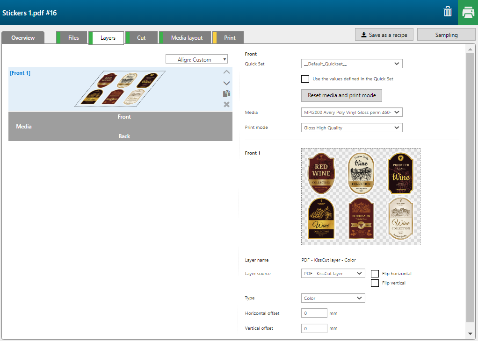
Task: Expand the Print mode dropdown
Action: (352, 128)
